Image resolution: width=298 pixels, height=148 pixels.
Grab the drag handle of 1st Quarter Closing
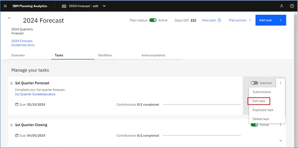point(11,125)
